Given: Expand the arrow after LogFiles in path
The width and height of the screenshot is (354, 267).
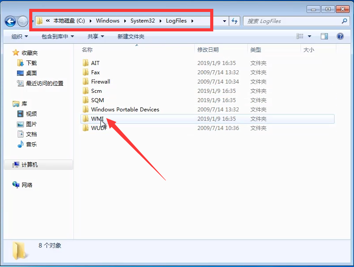Looking at the screenshot, I should [192, 21].
